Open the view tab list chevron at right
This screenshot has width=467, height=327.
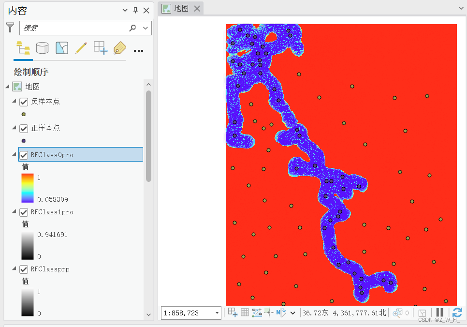coord(461,8)
